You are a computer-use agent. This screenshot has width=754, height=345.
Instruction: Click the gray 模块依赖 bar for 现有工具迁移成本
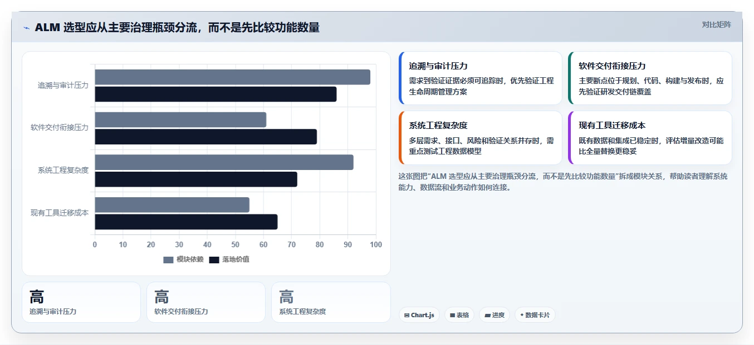click(172, 204)
